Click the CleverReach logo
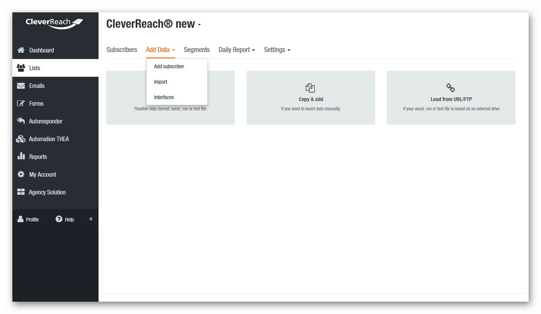 click(54, 23)
